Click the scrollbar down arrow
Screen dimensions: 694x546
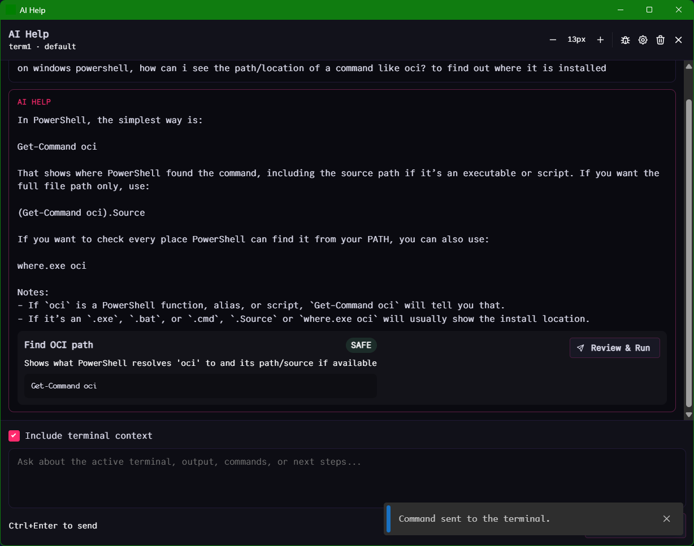point(688,415)
